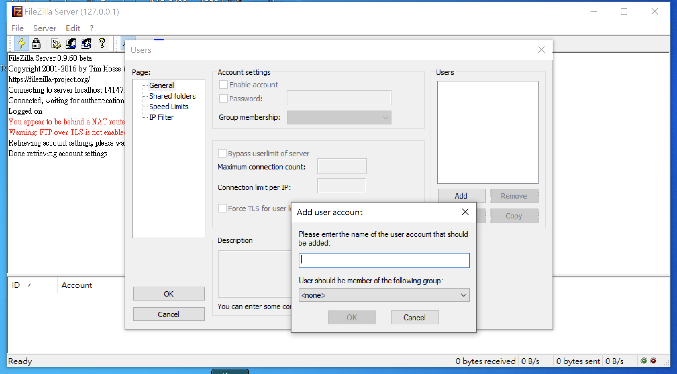Toggle the Password checkbox
Screen dimensions: 677x374
click(x=224, y=99)
